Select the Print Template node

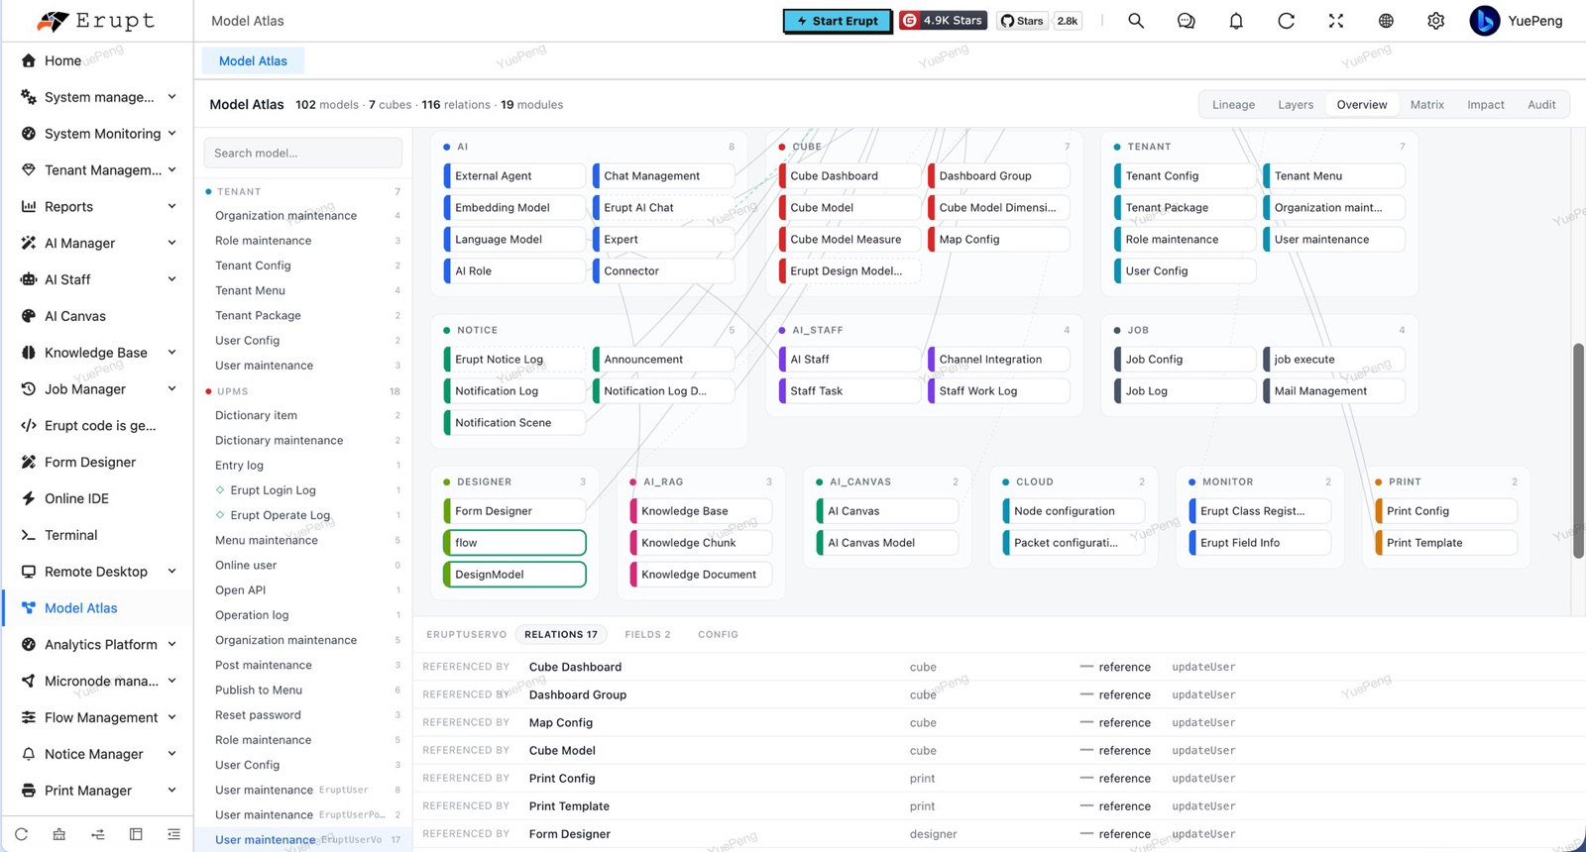click(x=1445, y=543)
